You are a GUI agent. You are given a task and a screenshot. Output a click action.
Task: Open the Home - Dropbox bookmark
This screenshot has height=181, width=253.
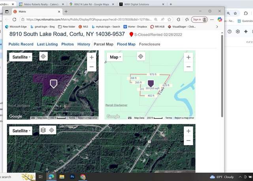(135, 27)
